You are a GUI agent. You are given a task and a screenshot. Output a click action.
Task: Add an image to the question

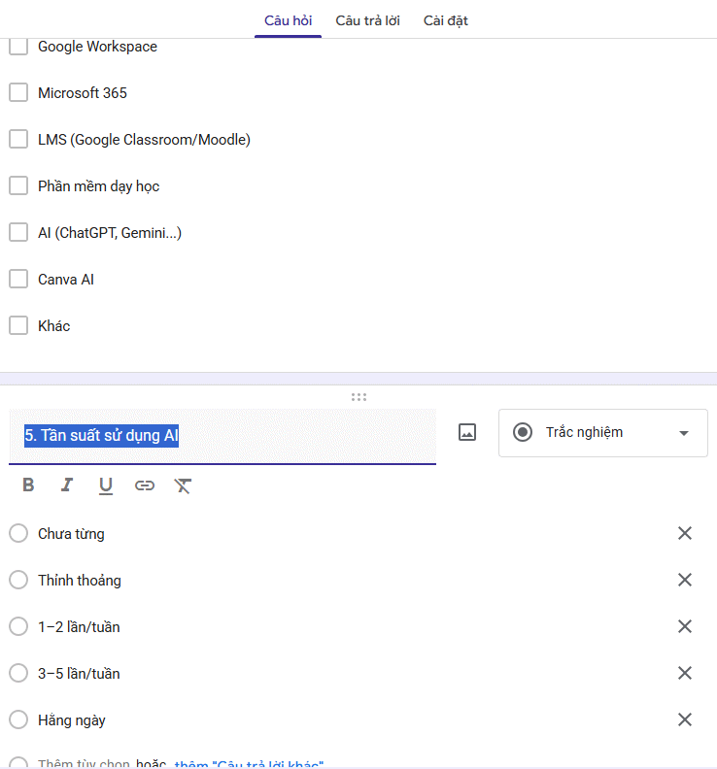click(x=467, y=433)
